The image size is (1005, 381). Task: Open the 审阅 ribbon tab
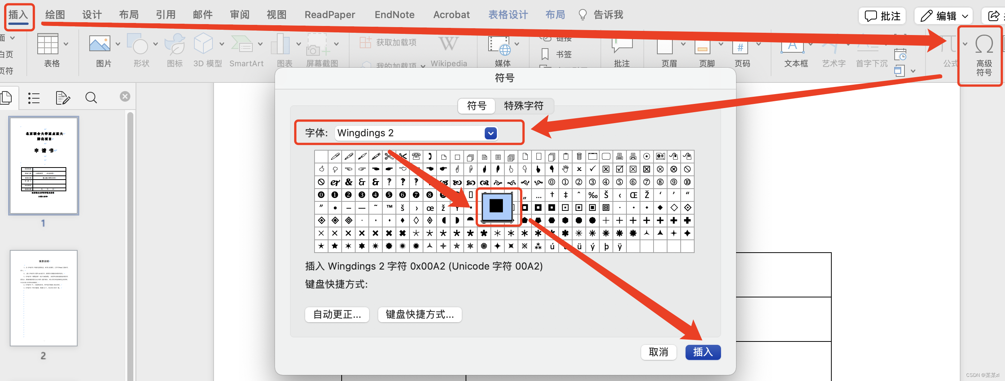coord(239,15)
